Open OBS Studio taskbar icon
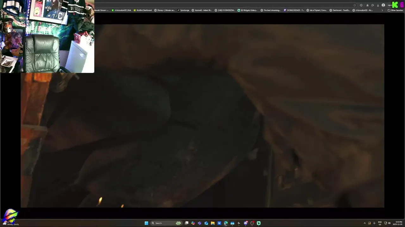The height and width of the screenshot is (227, 405). 252,223
